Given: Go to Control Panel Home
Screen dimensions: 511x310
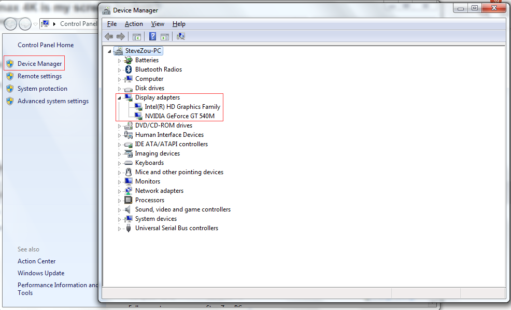Looking at the screenshot, I should (x=46, y=45).
